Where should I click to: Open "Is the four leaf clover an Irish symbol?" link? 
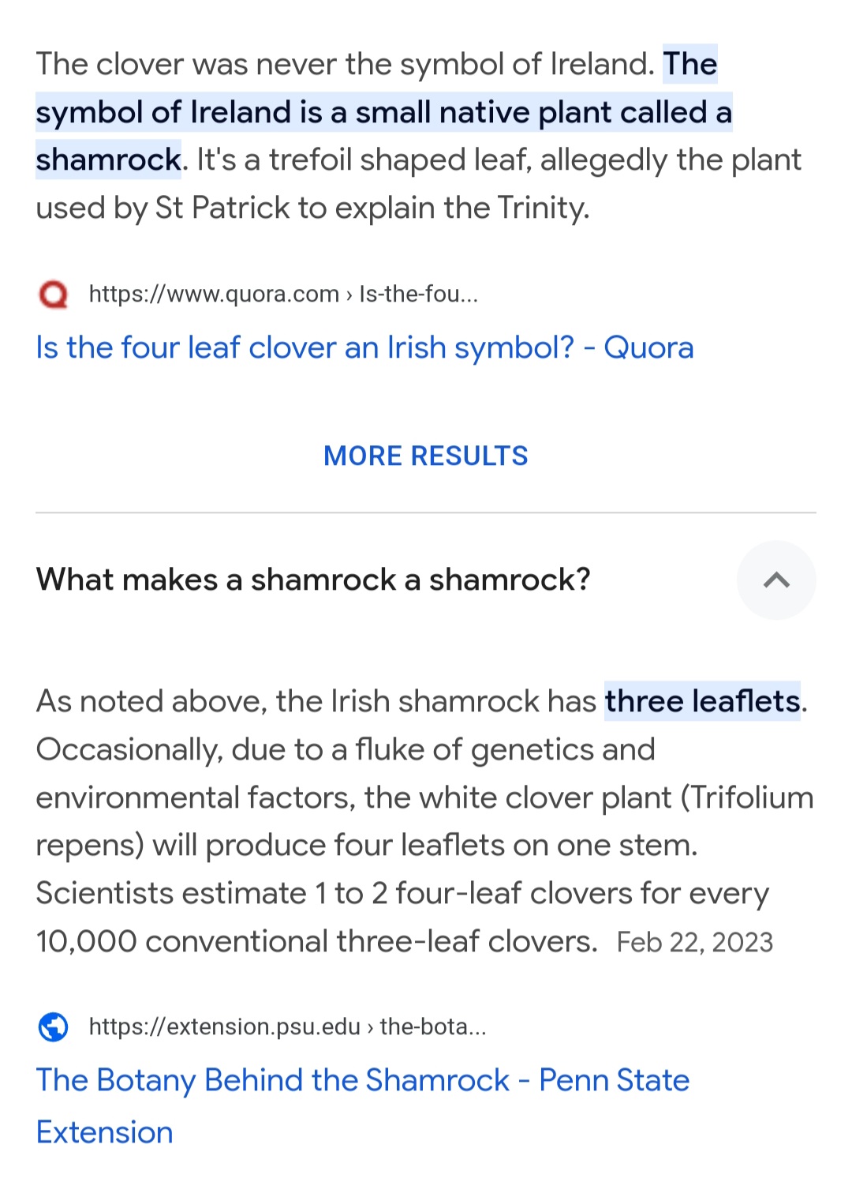click(364, 348)
